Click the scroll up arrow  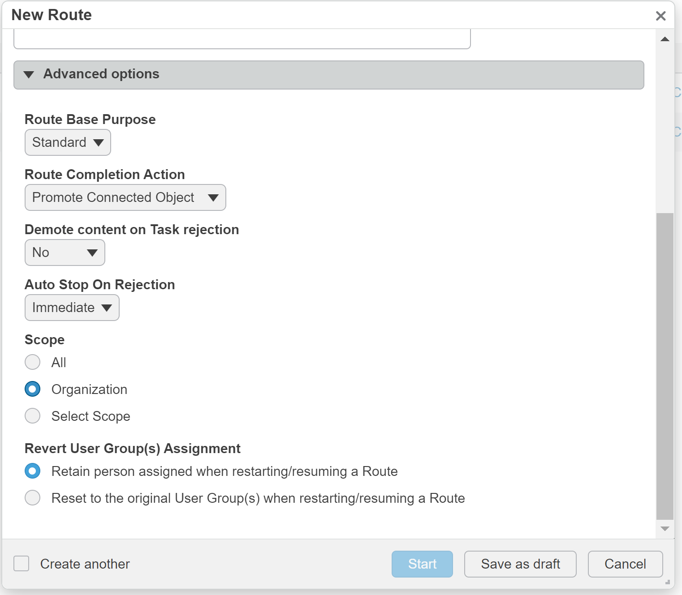665,39
